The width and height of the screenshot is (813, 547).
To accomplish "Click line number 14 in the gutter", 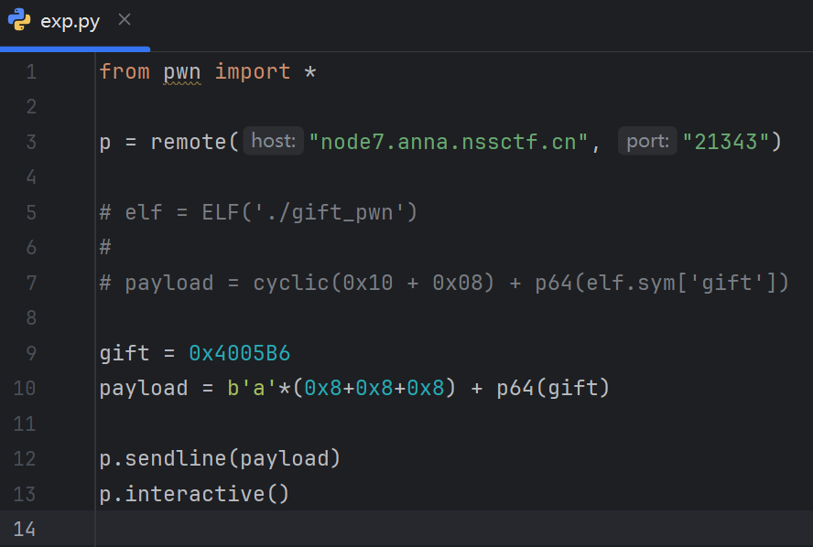I will point(25,530).
